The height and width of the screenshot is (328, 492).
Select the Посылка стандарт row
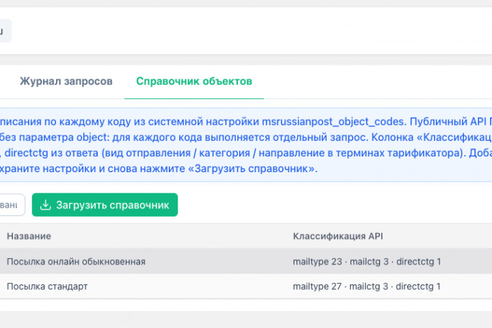click(x=46, y=286)
